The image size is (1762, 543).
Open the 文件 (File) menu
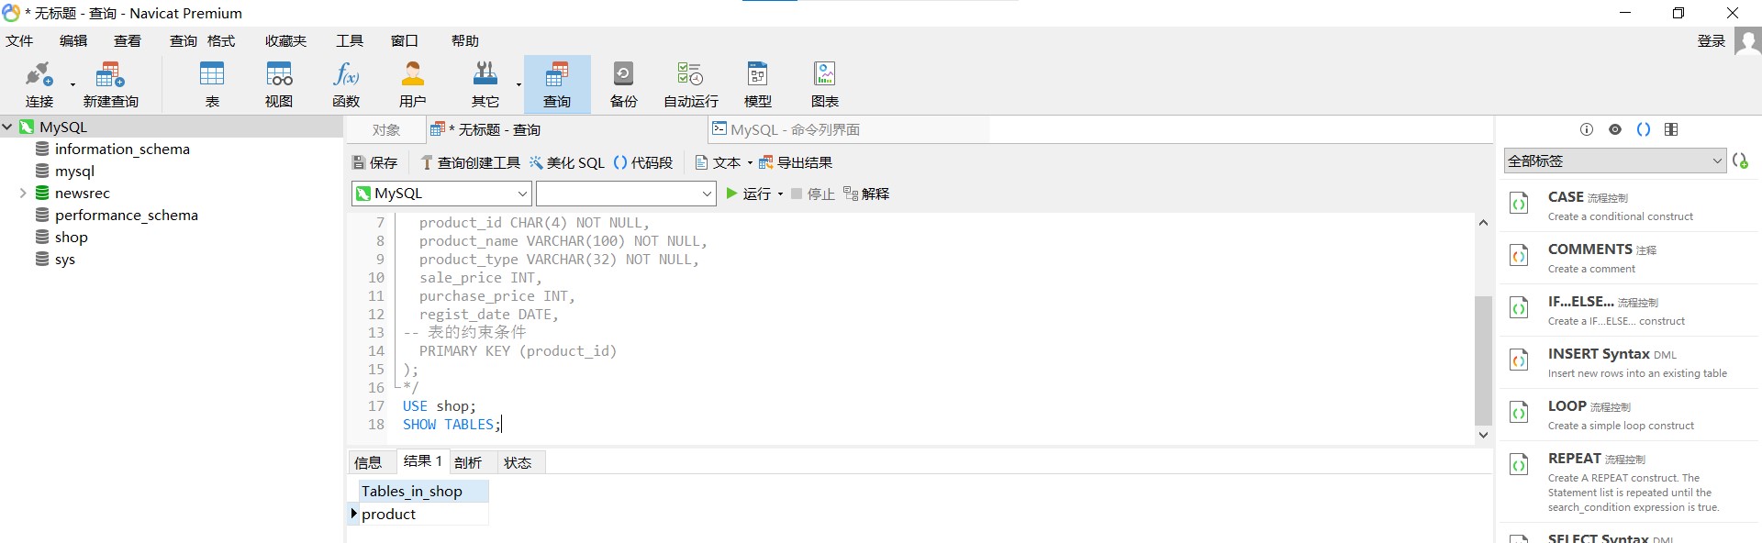[19, 40]
